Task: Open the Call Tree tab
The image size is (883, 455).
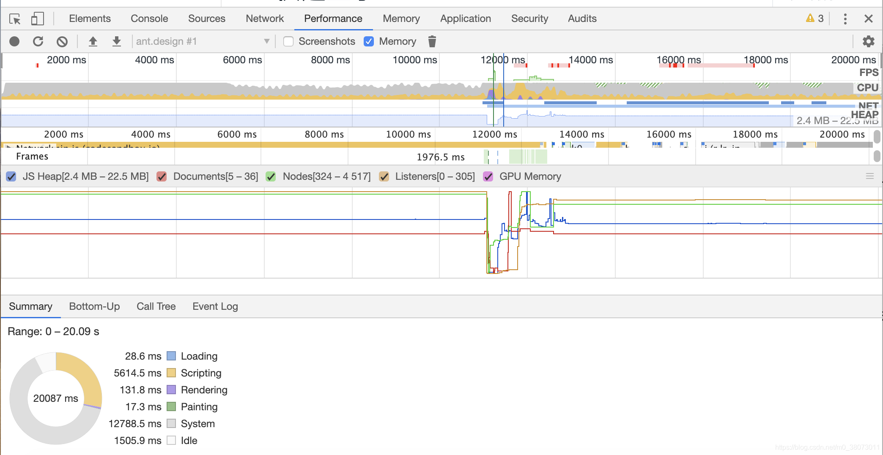Action: [156, 306]
